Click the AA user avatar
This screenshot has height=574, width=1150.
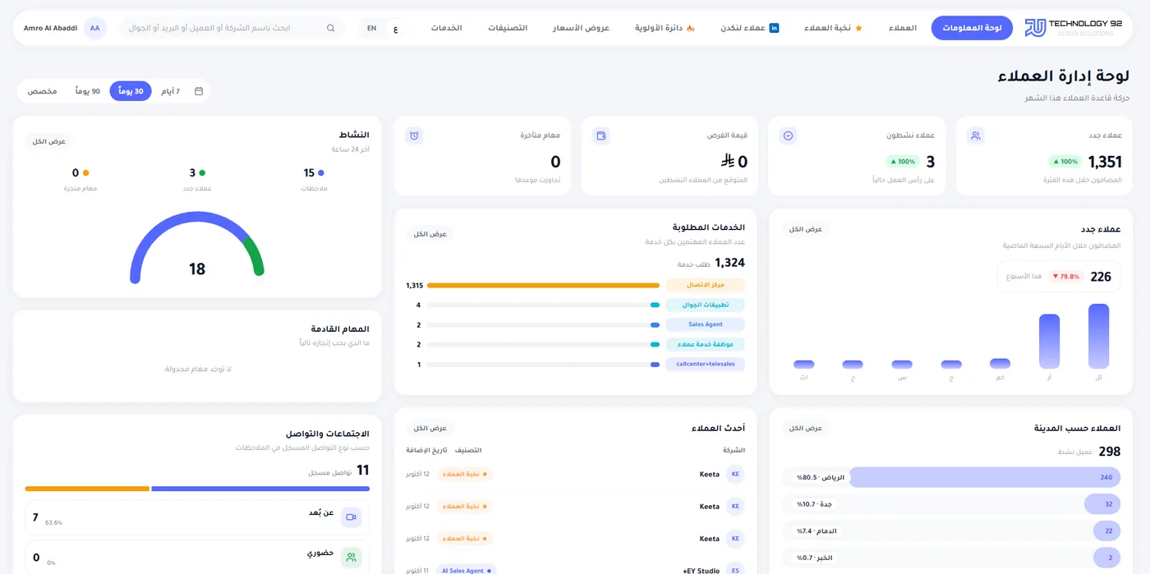[x=94, y=28]
